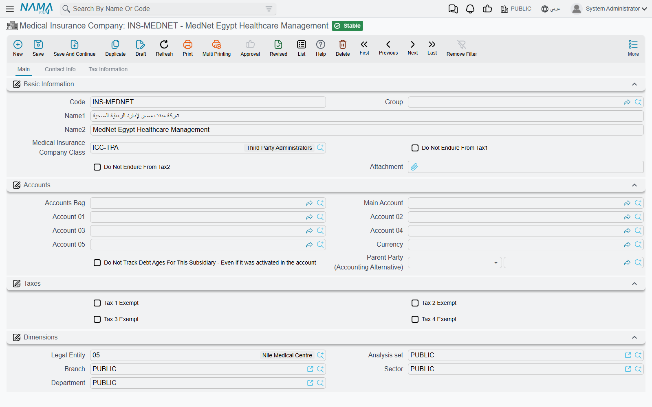652x407 pixels.
Task: Click the PUBLIC company selector
Action: pyautogui.click(x=516, y=9)
